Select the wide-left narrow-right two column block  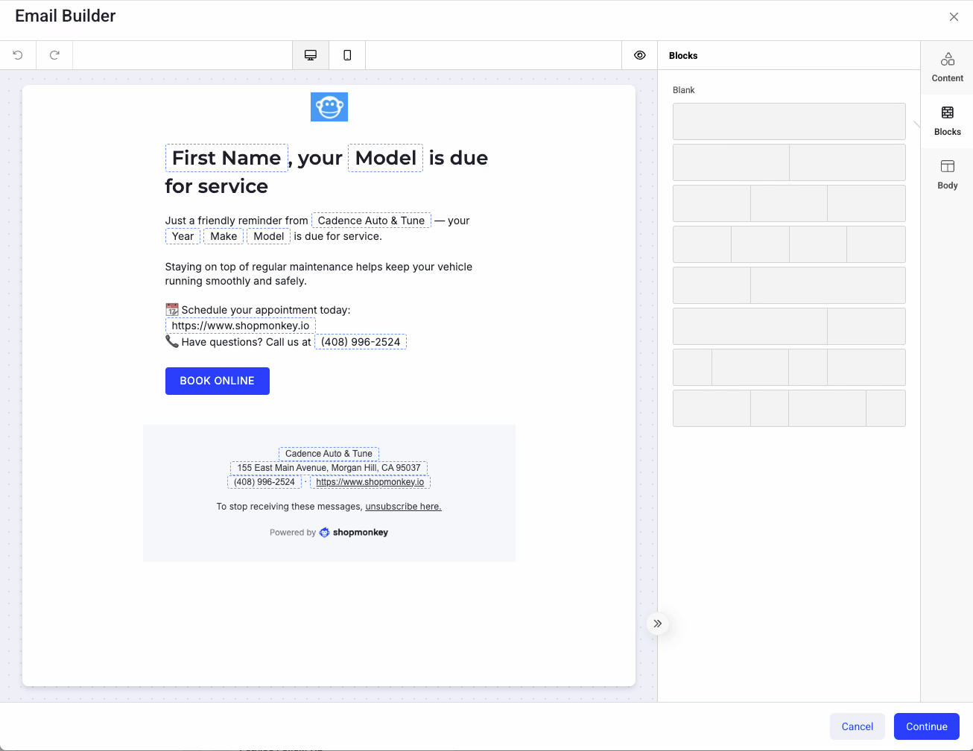click(x=789, y=326)
